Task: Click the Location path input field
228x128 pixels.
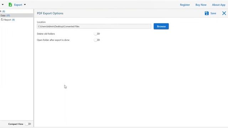Action: (x=94, y=26)
